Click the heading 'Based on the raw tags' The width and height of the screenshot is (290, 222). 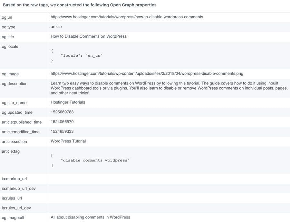coord(80,5)
